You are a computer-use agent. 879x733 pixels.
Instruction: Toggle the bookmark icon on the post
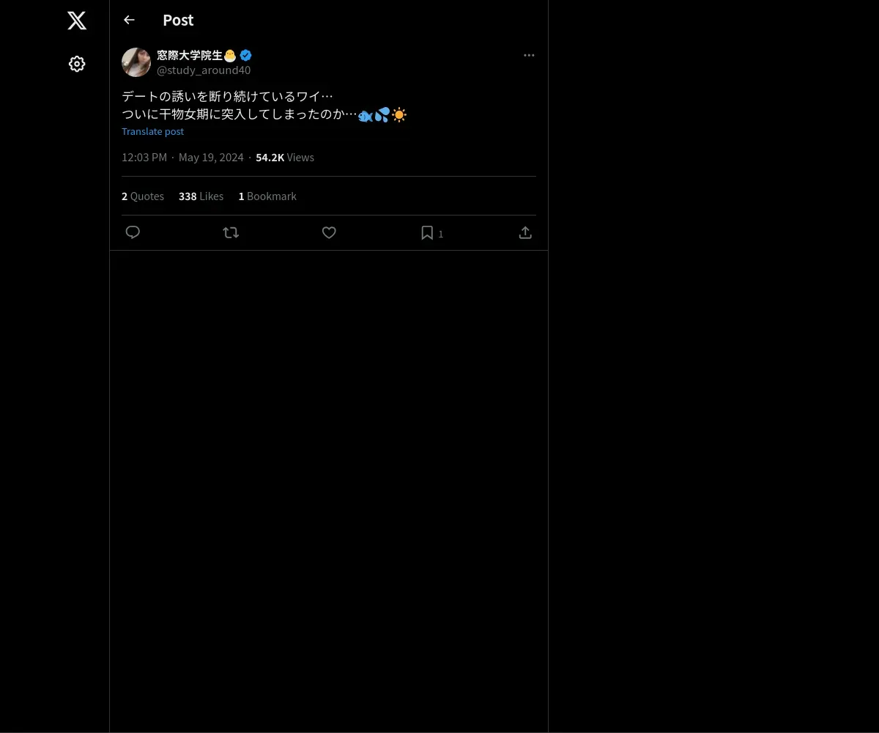pos(427,232)
